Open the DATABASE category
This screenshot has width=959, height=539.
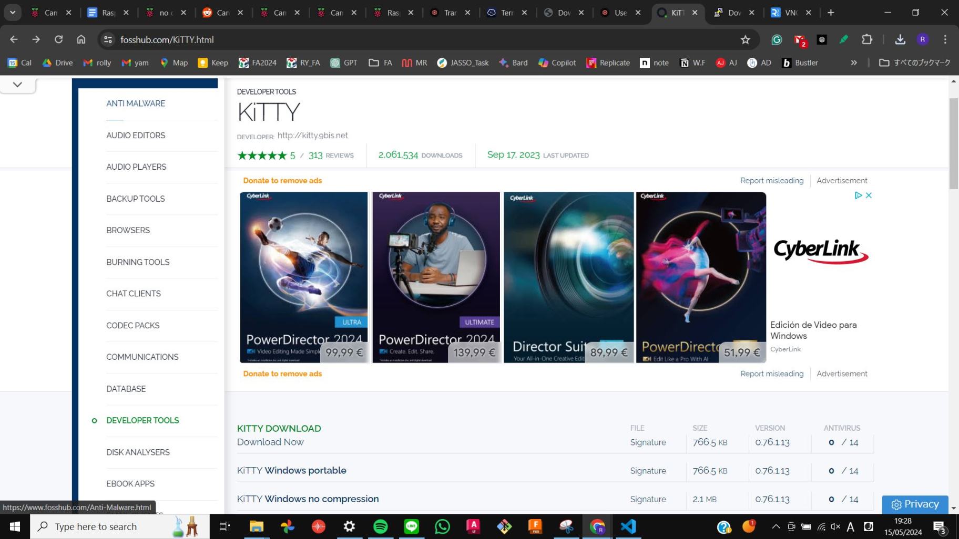(x=126, y=389)
